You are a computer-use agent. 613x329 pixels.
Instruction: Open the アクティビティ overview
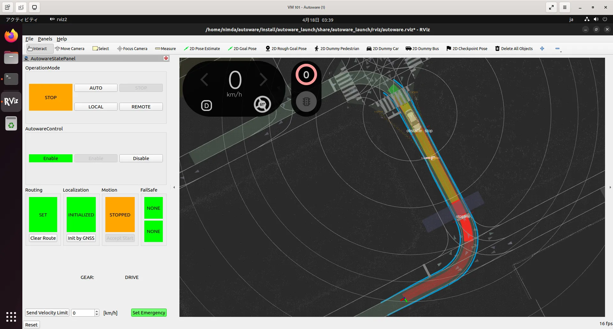(x=22, y=19)
